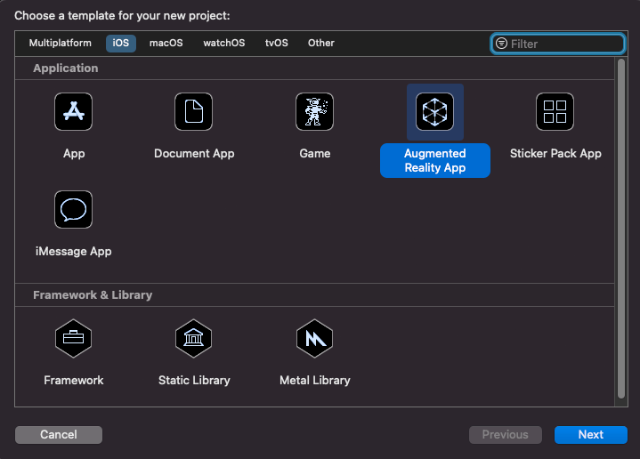Select the Metal Library icon

pyautogui.click(x=314, y=338)
